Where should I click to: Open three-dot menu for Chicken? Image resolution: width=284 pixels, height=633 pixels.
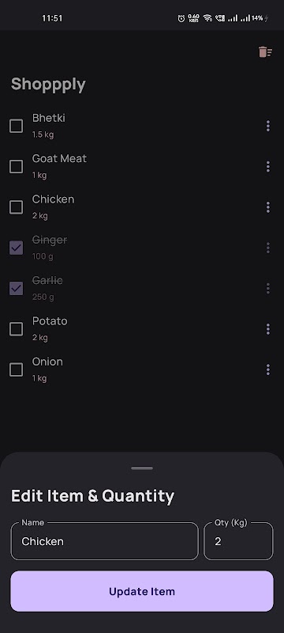click(x=268, y=207)
